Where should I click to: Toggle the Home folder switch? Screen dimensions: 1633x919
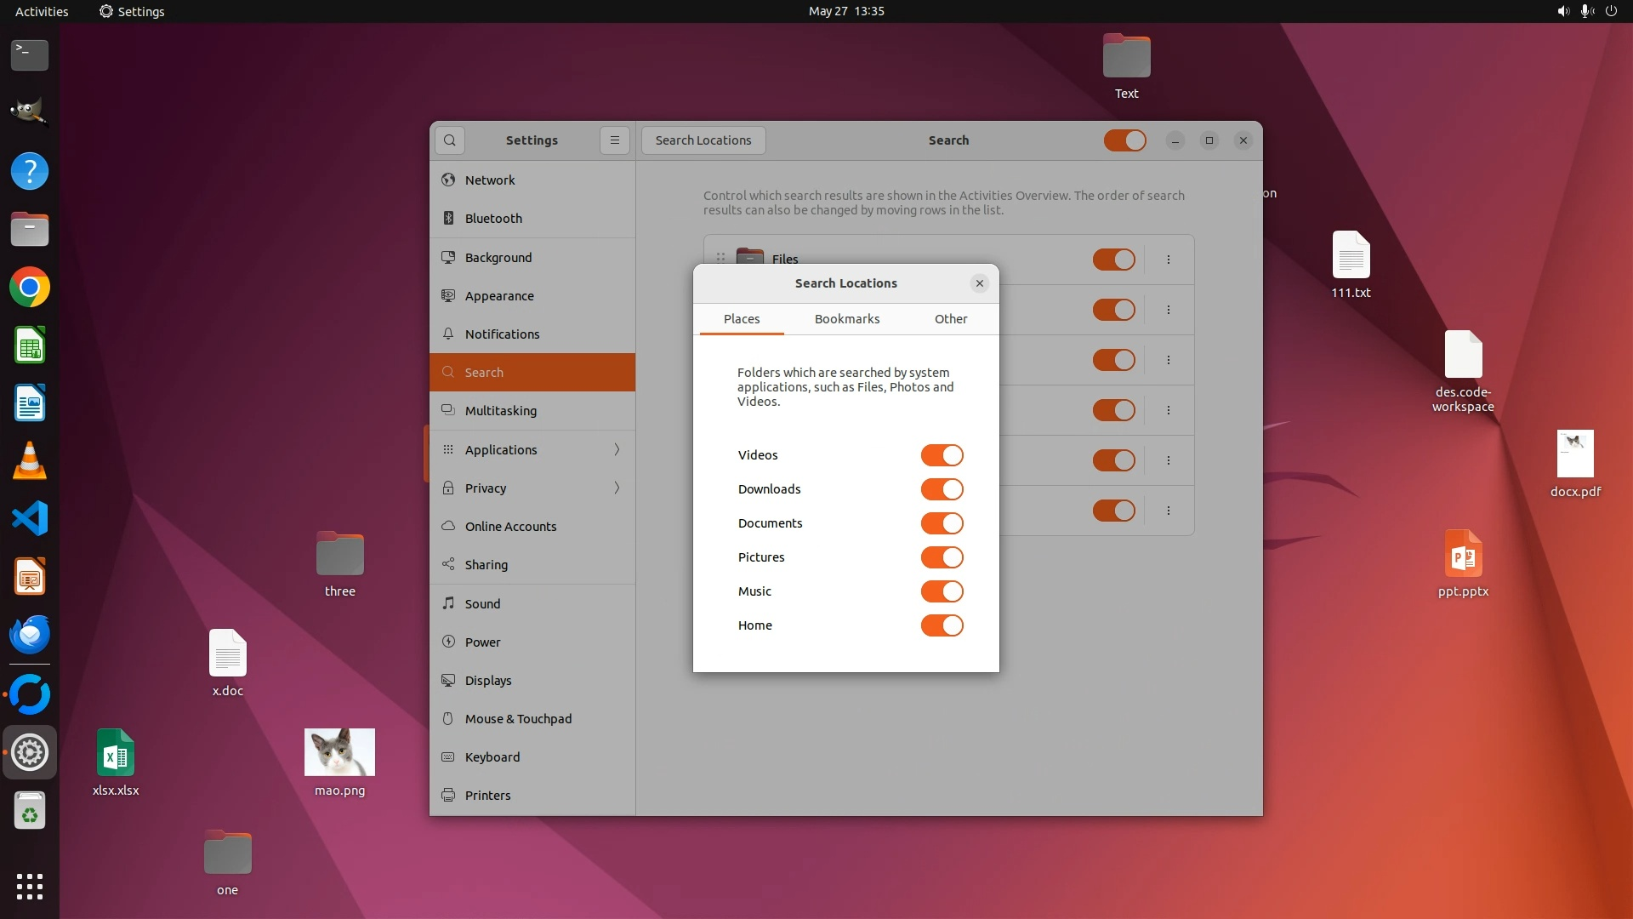click(x=942, y=625)
